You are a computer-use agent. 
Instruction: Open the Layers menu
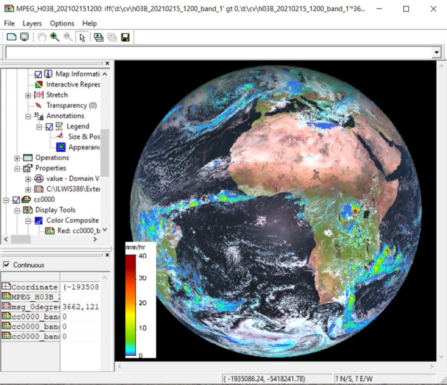(x=32, y=23)
